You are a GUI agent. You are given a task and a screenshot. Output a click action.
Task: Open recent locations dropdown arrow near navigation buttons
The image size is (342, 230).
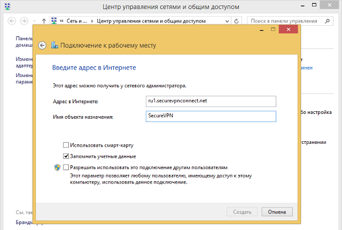[x=34, y=21]
